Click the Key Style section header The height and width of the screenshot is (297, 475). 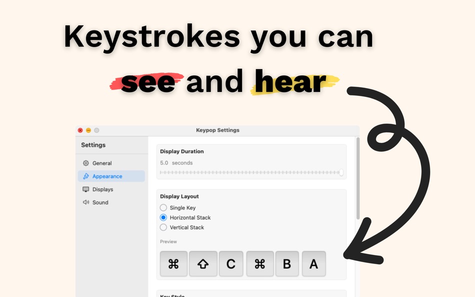pos(172,295)
